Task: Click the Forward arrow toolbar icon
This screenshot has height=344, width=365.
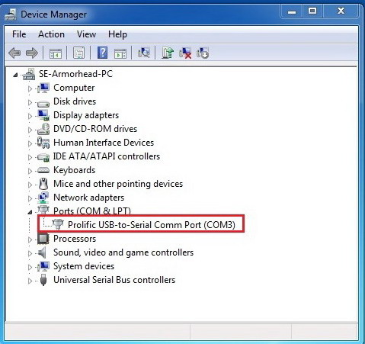Action: coord(32,53)
